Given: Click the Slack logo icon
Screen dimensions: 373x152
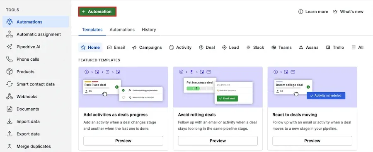Looking at the screenshot, I should (249, 47).
